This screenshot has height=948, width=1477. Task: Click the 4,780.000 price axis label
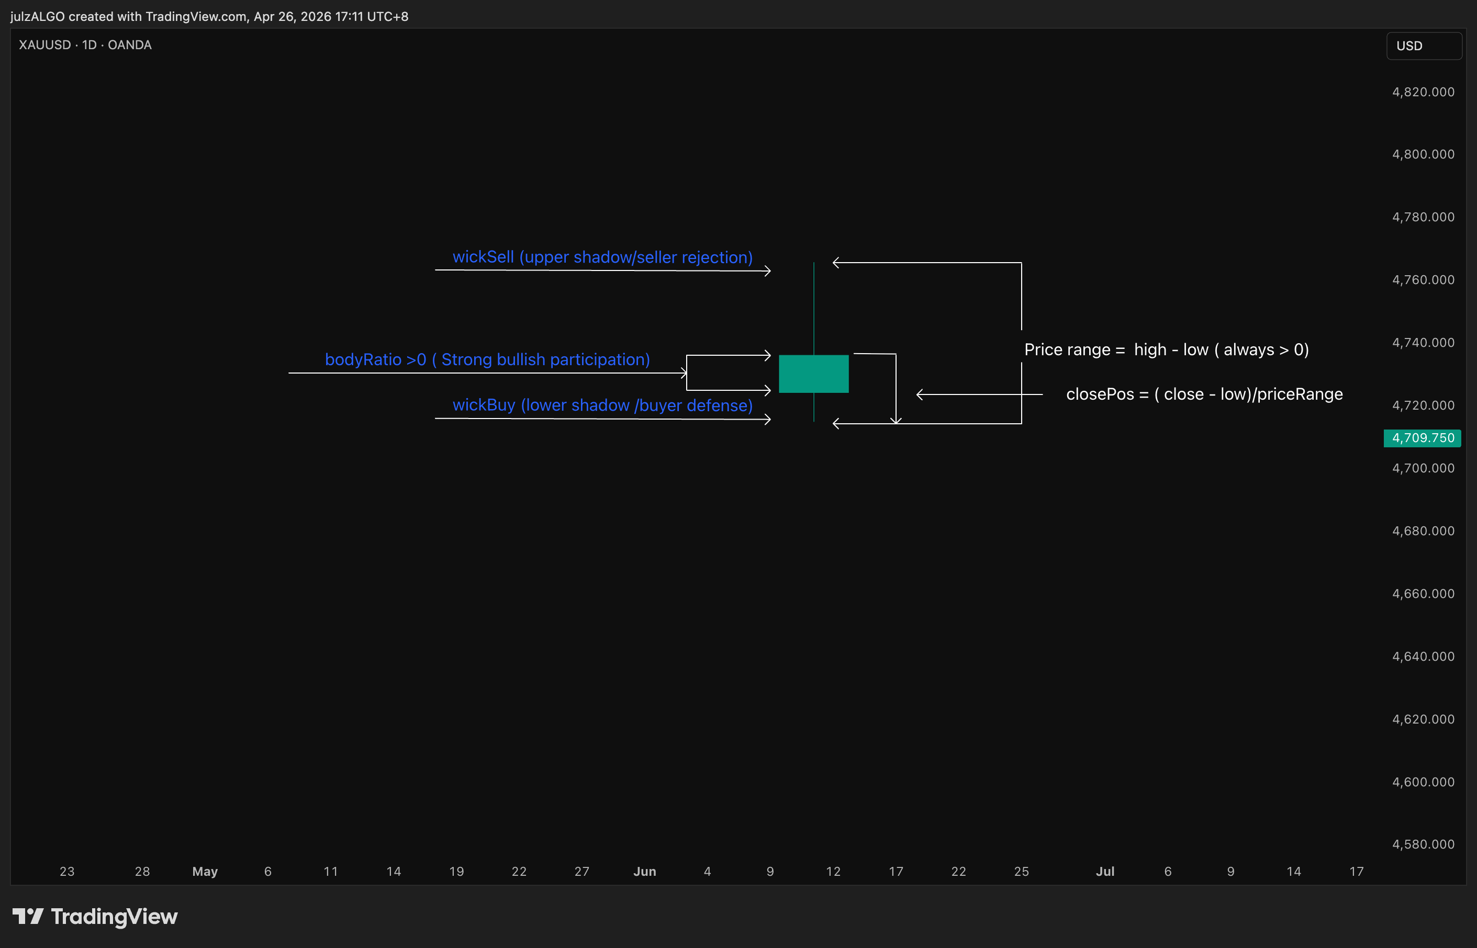tap(1424, 217)
